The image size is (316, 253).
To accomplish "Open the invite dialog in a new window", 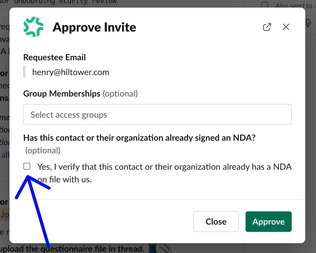I will [x=267, y=27].
